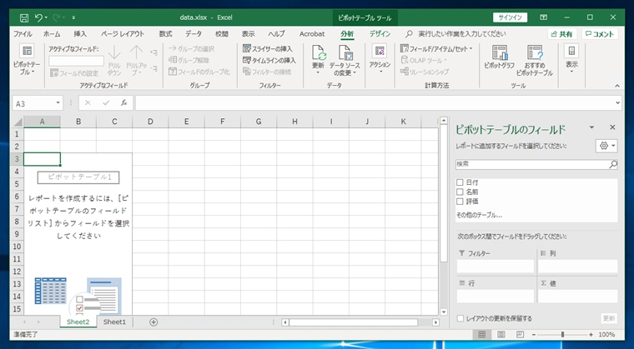Expand the フィールド/アイテム/セット dropdown
This screenshot has width=634, height=349.
[436, 48]
